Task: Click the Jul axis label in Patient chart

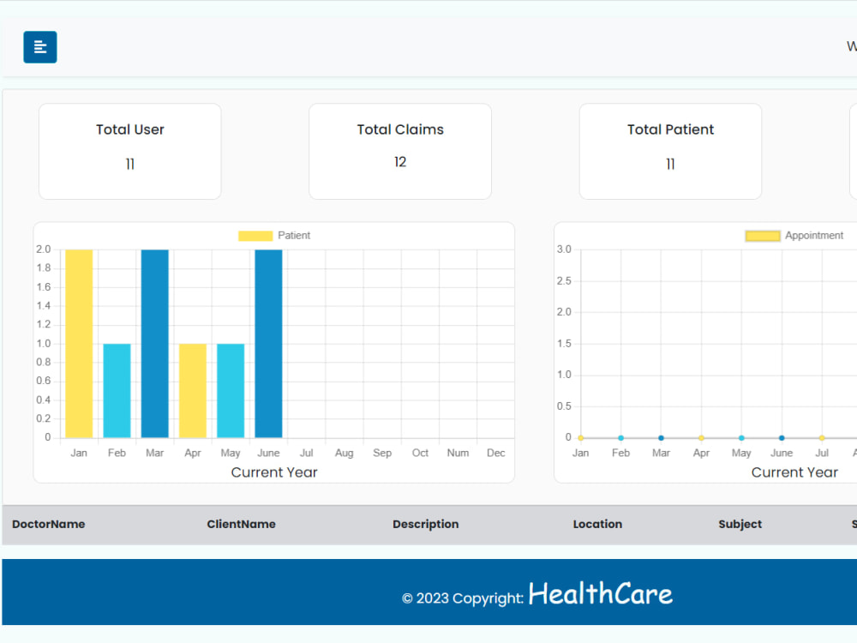Action: 307,453
